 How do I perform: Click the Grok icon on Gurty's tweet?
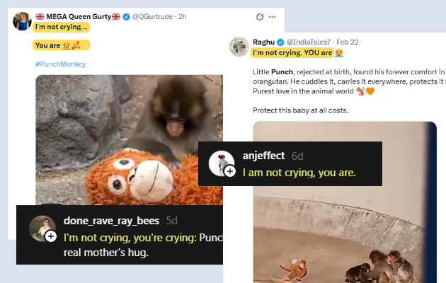[260, 16]
